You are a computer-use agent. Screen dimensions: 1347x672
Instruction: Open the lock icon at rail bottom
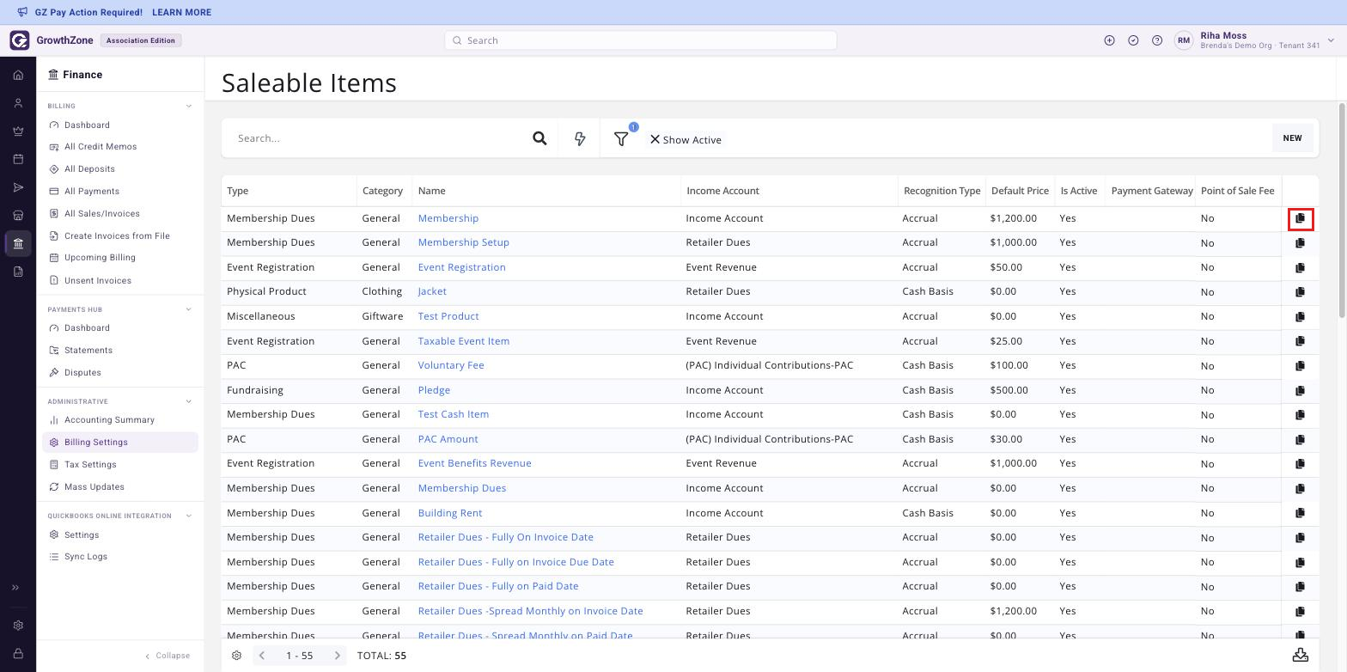coord(18,654)
